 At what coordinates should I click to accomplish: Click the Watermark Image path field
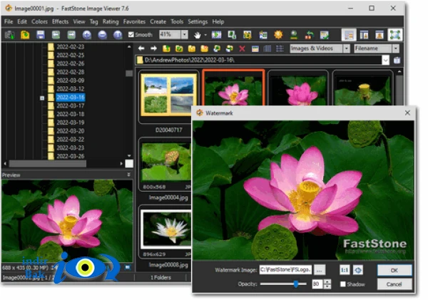point(285,270)
